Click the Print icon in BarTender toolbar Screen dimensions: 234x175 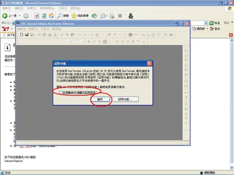[50, 35]
